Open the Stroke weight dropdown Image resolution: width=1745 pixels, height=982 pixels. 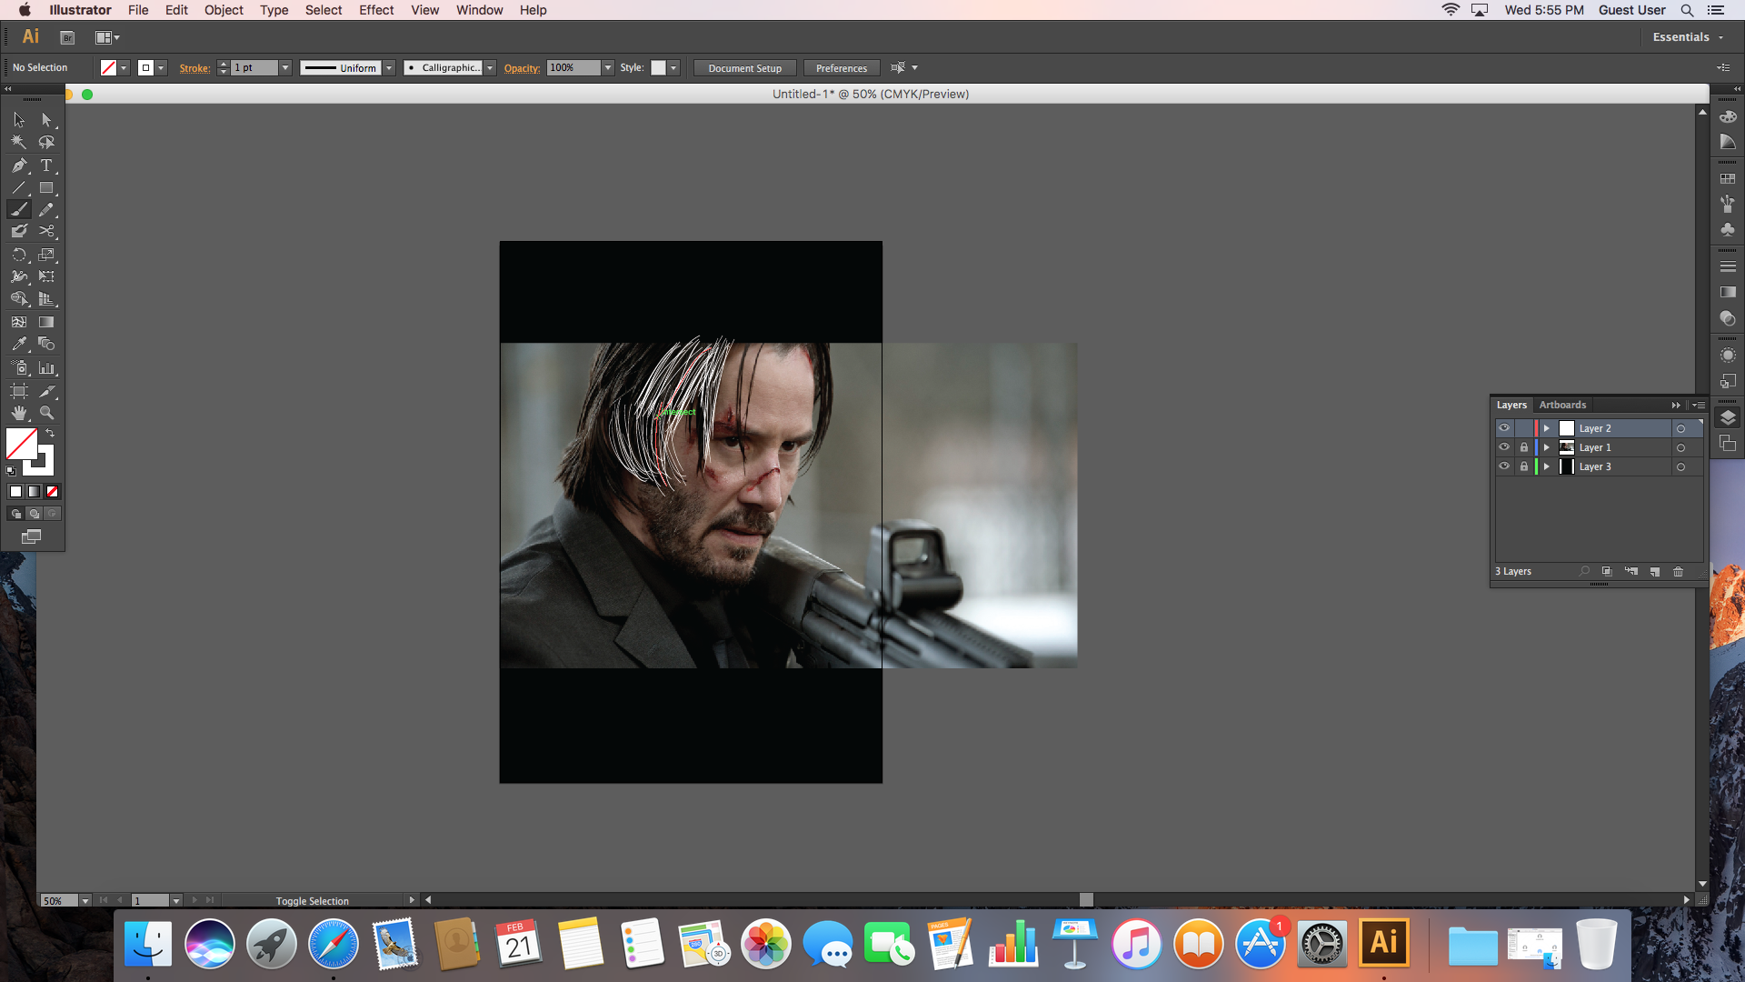(284, 67)
